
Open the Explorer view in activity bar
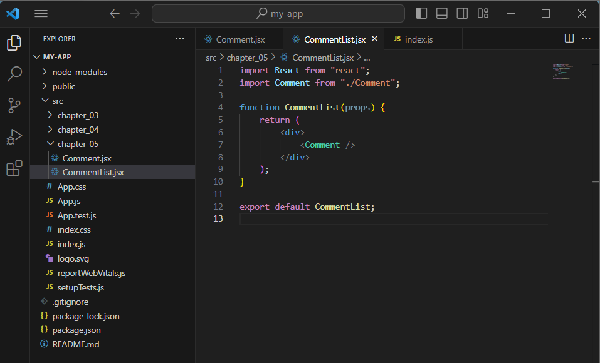click(14, 43)
